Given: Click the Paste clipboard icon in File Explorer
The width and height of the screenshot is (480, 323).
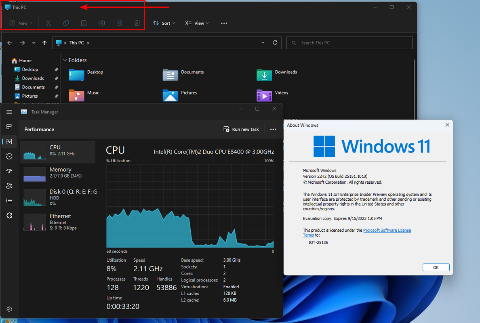Looking at the screenshot, I should [84, 23].
